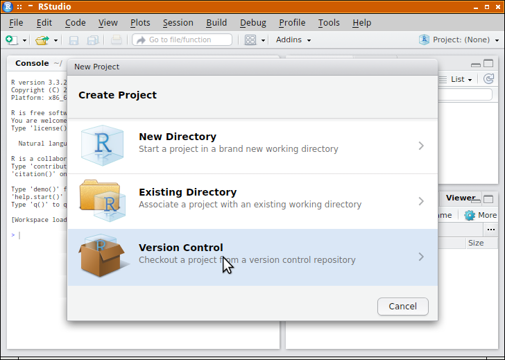Minimize the lower right Viewer pane
This screenshot has height=360, width=505.
coord(476,200)
